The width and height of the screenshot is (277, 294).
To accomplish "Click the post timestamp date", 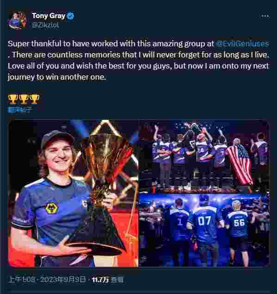I will [x=47, y=280].
